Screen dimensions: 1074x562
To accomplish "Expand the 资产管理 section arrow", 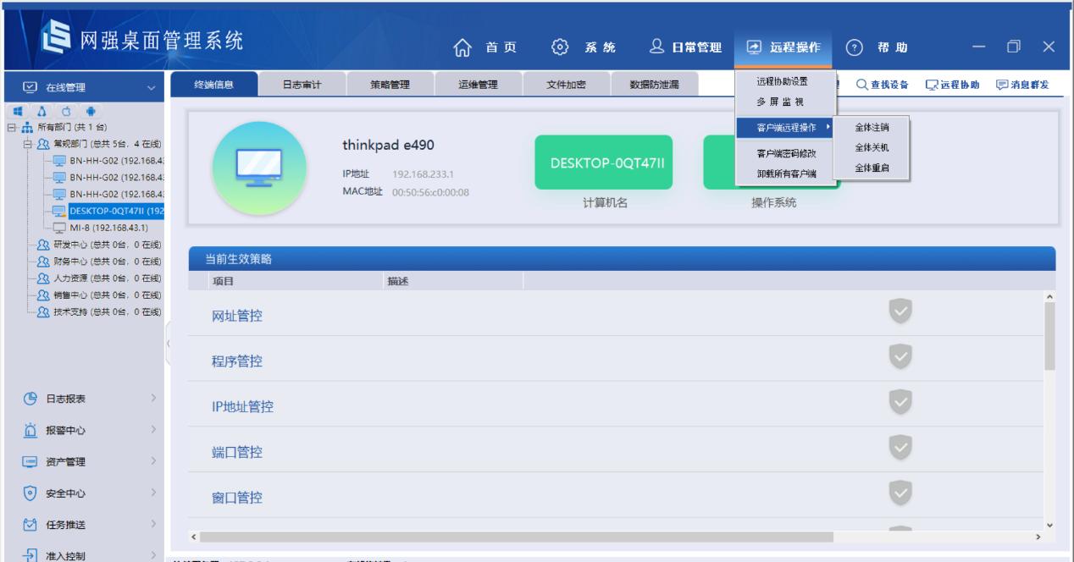I will [152, 461].
